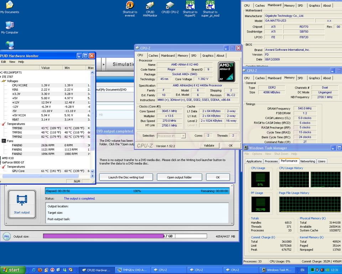Open Firefox from the quick launch bar
Viewport: 342px width, 274px height.
pos(40,270)
